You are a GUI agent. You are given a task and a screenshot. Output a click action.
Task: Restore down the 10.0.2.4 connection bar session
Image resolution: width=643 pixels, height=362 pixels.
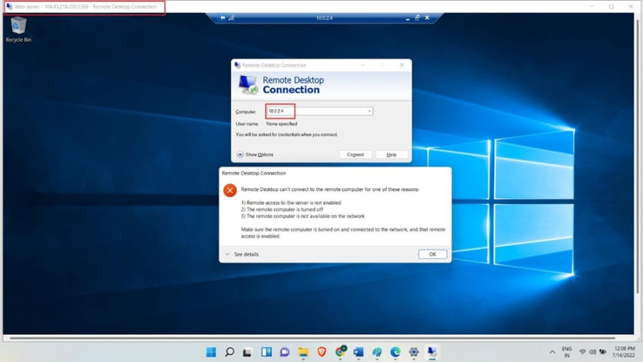[417, 18]
